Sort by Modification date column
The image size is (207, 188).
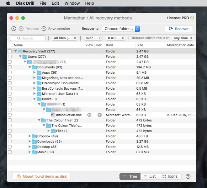181,45
